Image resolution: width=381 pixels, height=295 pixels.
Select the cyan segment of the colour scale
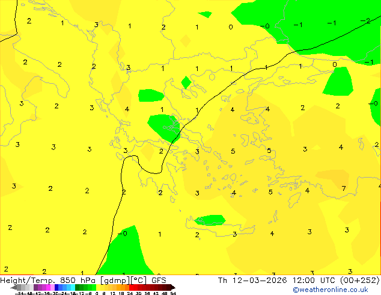[73, 288]
